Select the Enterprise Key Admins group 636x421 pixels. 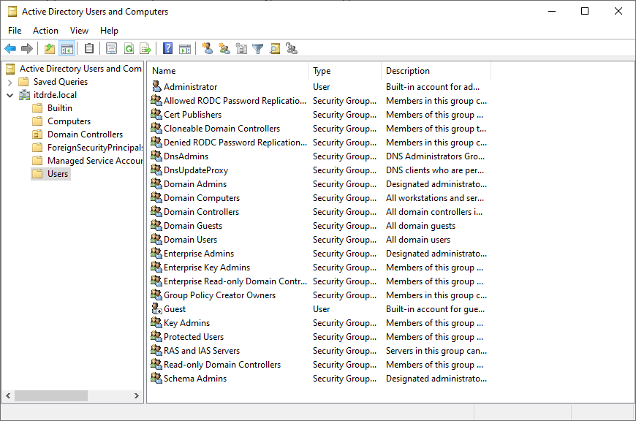tap(207, 268)
